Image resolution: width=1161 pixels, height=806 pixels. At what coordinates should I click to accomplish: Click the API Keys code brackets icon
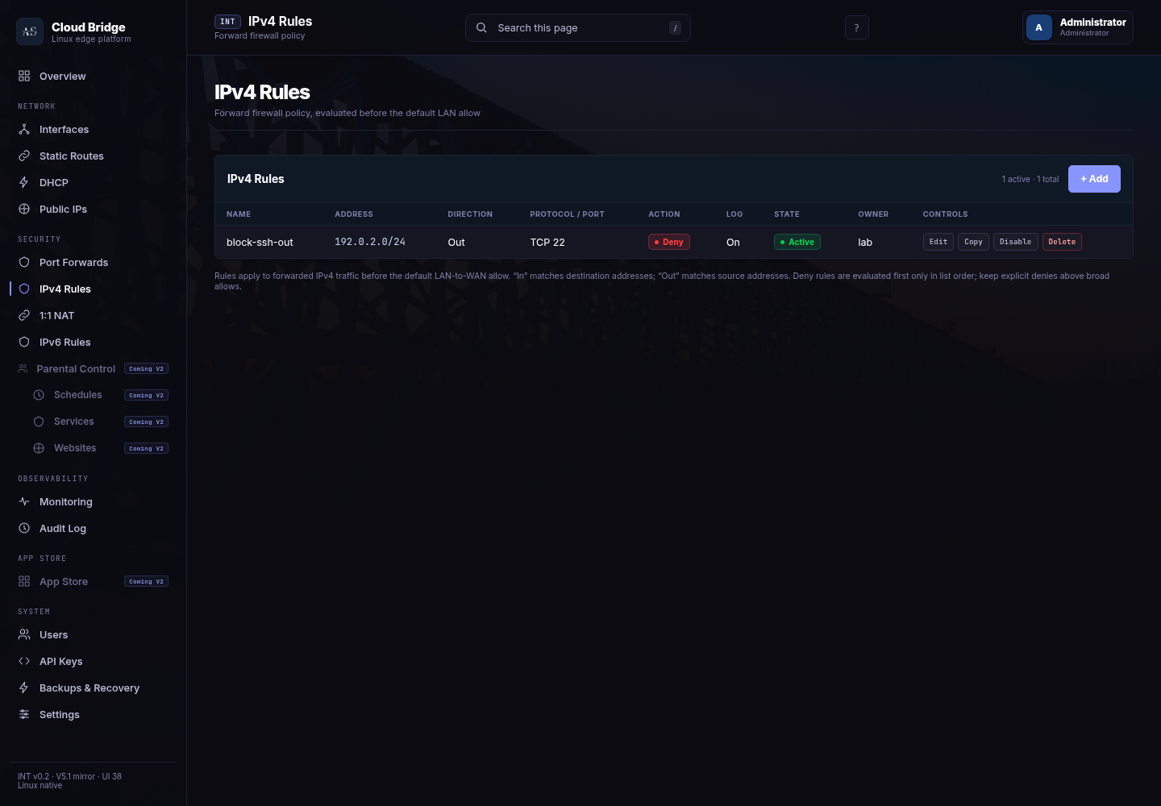(24, 661)
